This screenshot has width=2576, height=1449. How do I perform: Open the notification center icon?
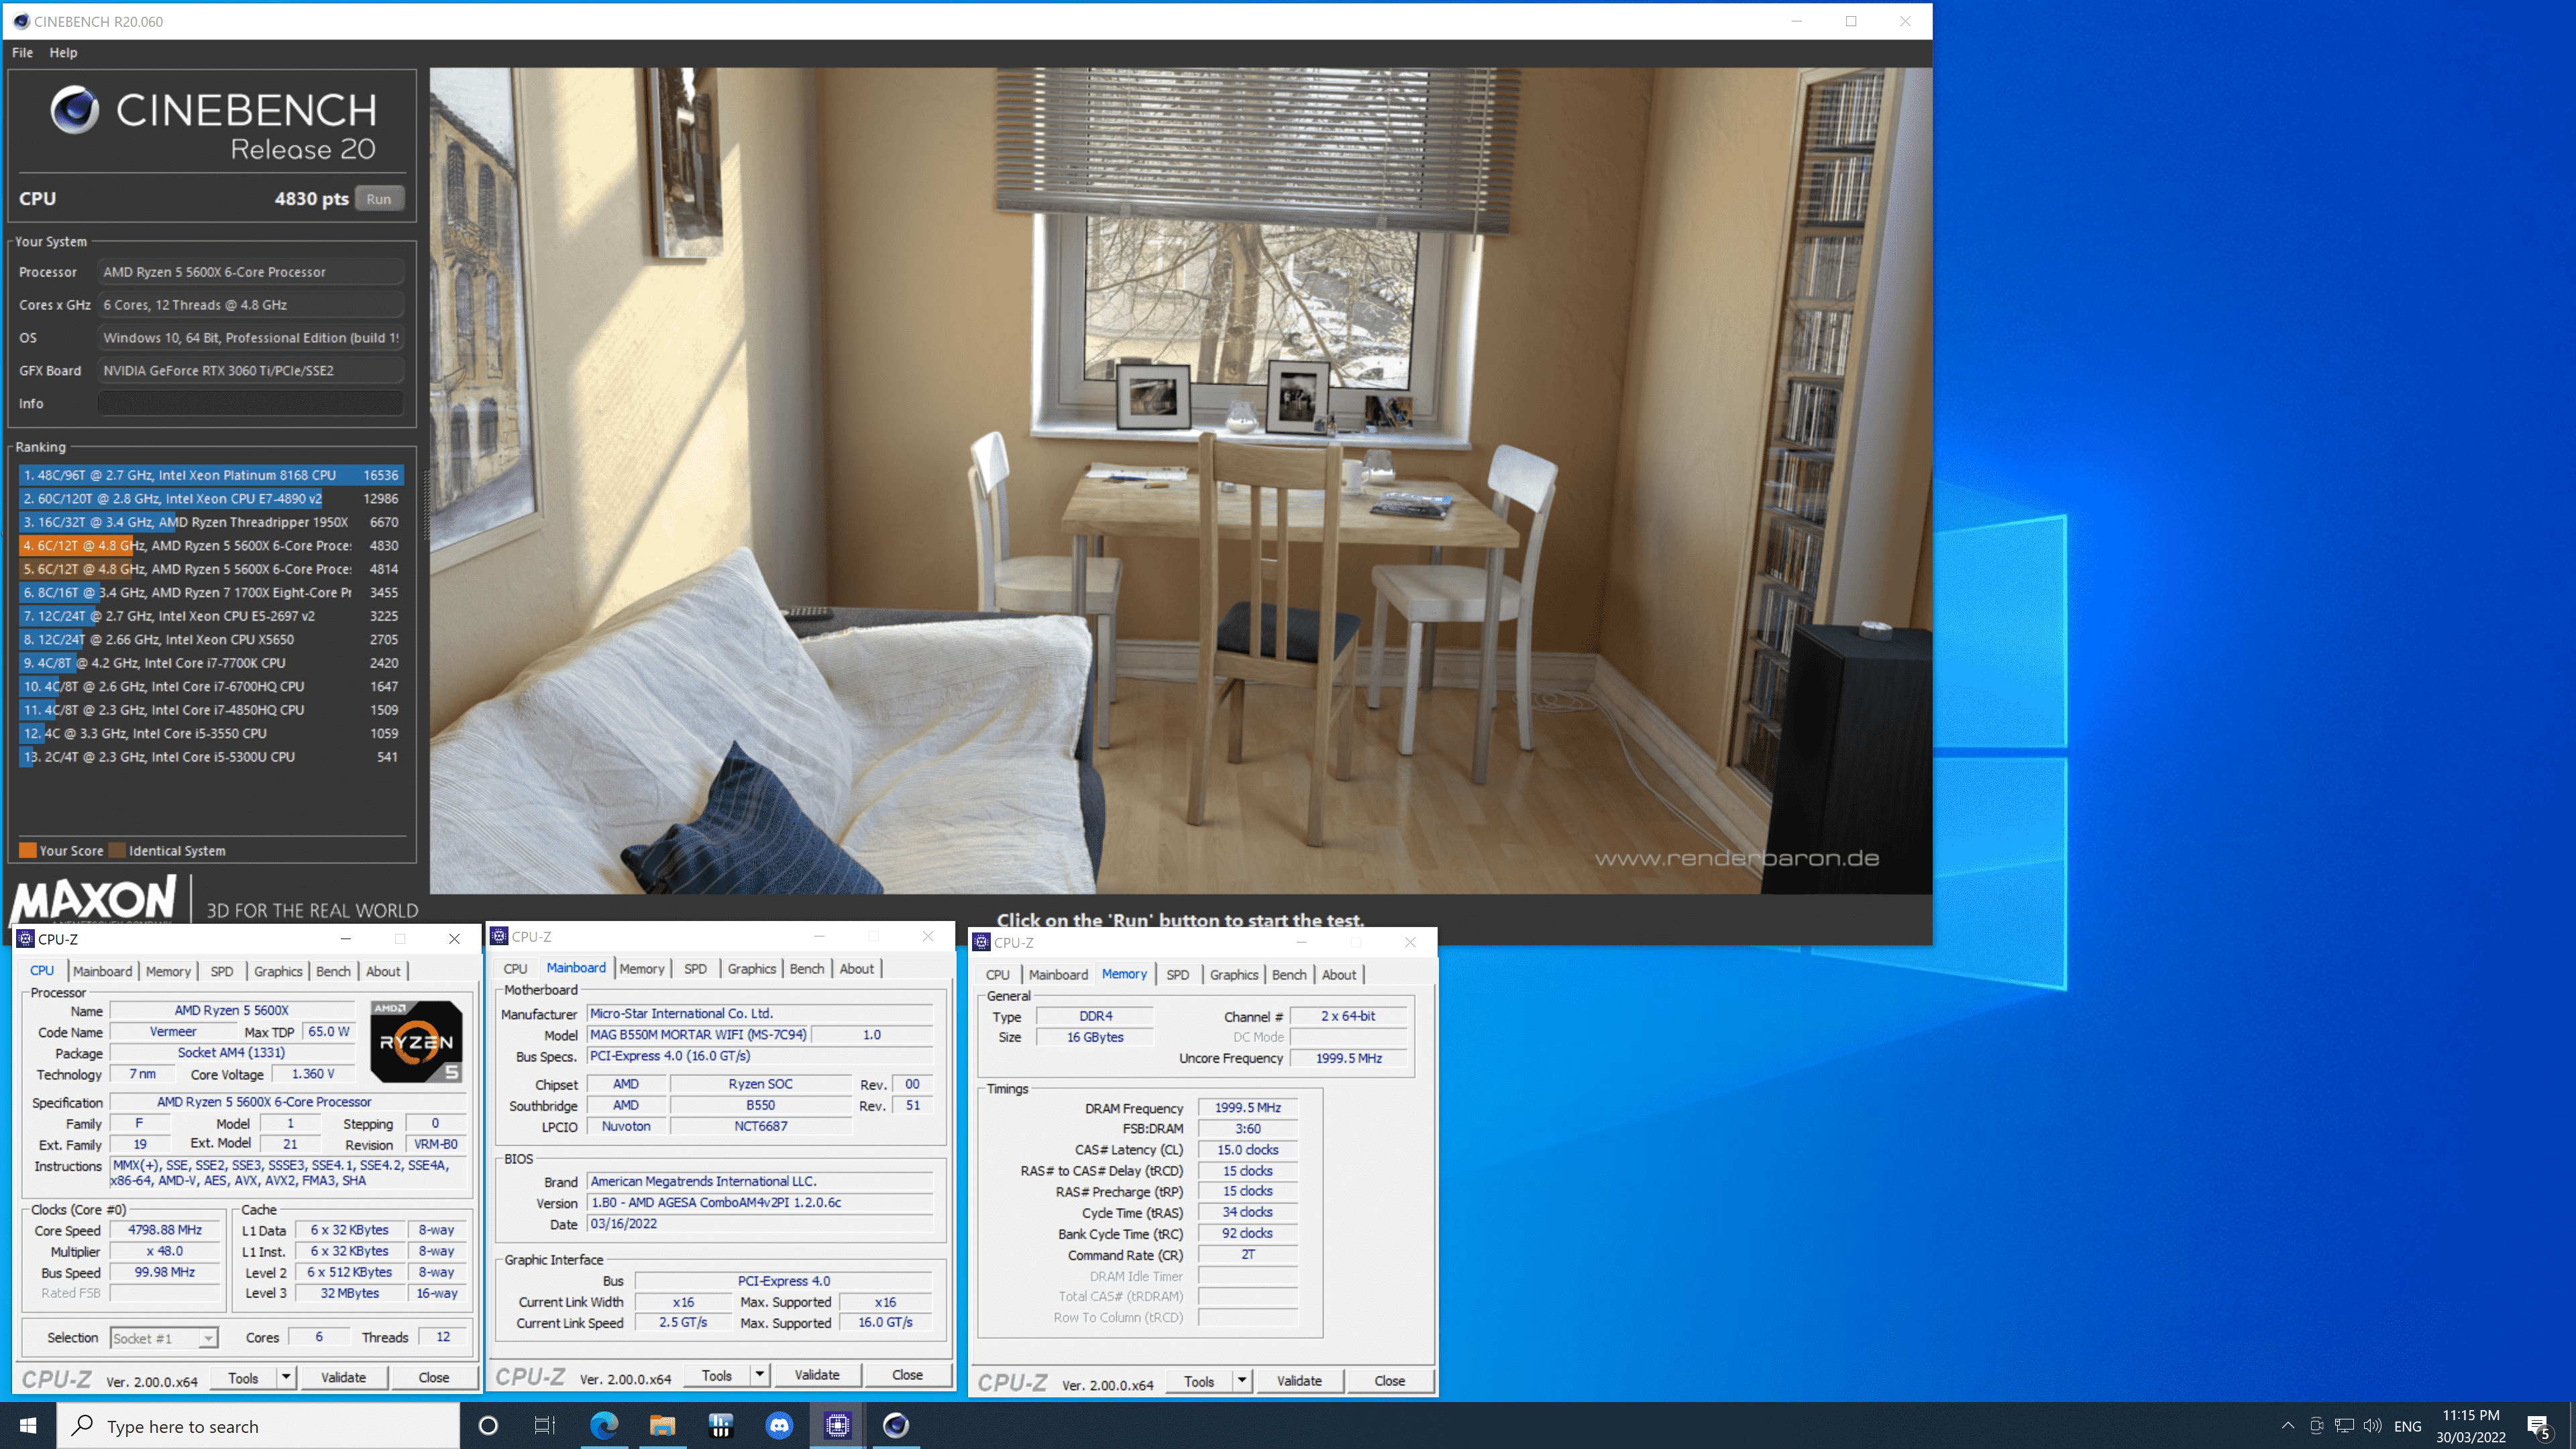point(2539,1426)
